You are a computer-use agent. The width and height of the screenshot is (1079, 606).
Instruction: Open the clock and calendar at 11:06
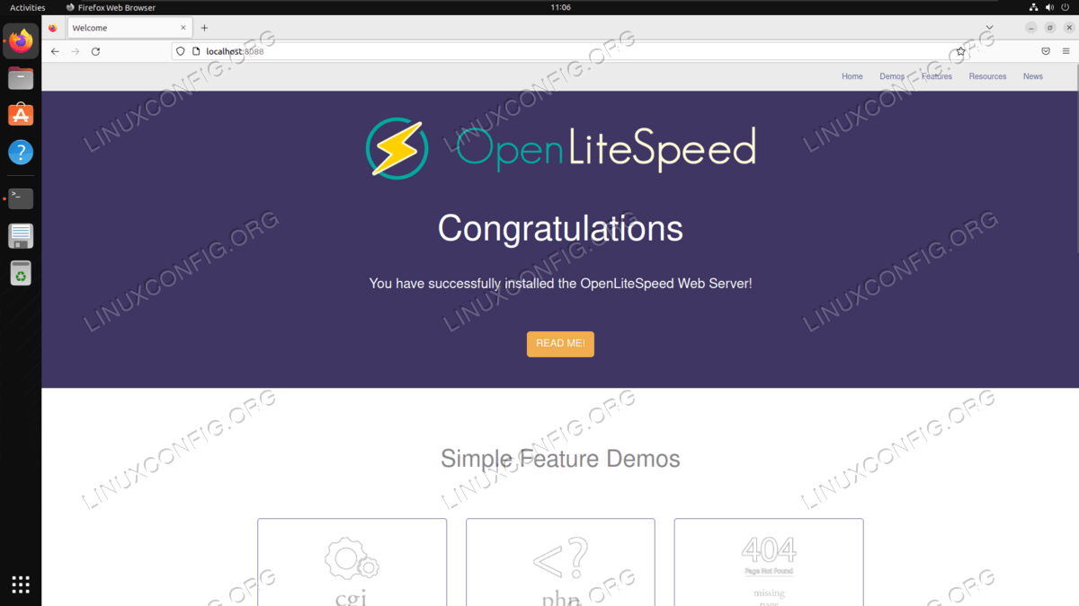(560, 7)
